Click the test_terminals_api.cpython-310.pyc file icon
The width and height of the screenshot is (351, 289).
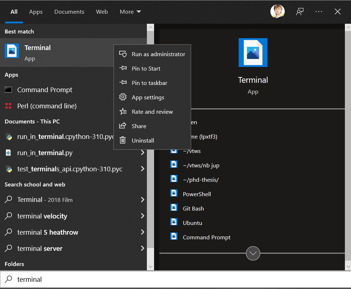9,169
